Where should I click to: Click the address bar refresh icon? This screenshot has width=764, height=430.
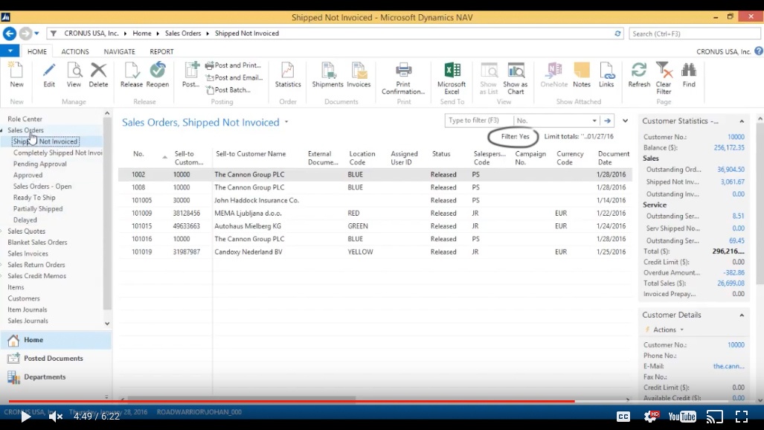pos(617,33)
